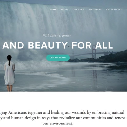The width and height of the screenshot is (127, 127).
Task: Click the crashing waves below the waterfall
Action: 37,63
